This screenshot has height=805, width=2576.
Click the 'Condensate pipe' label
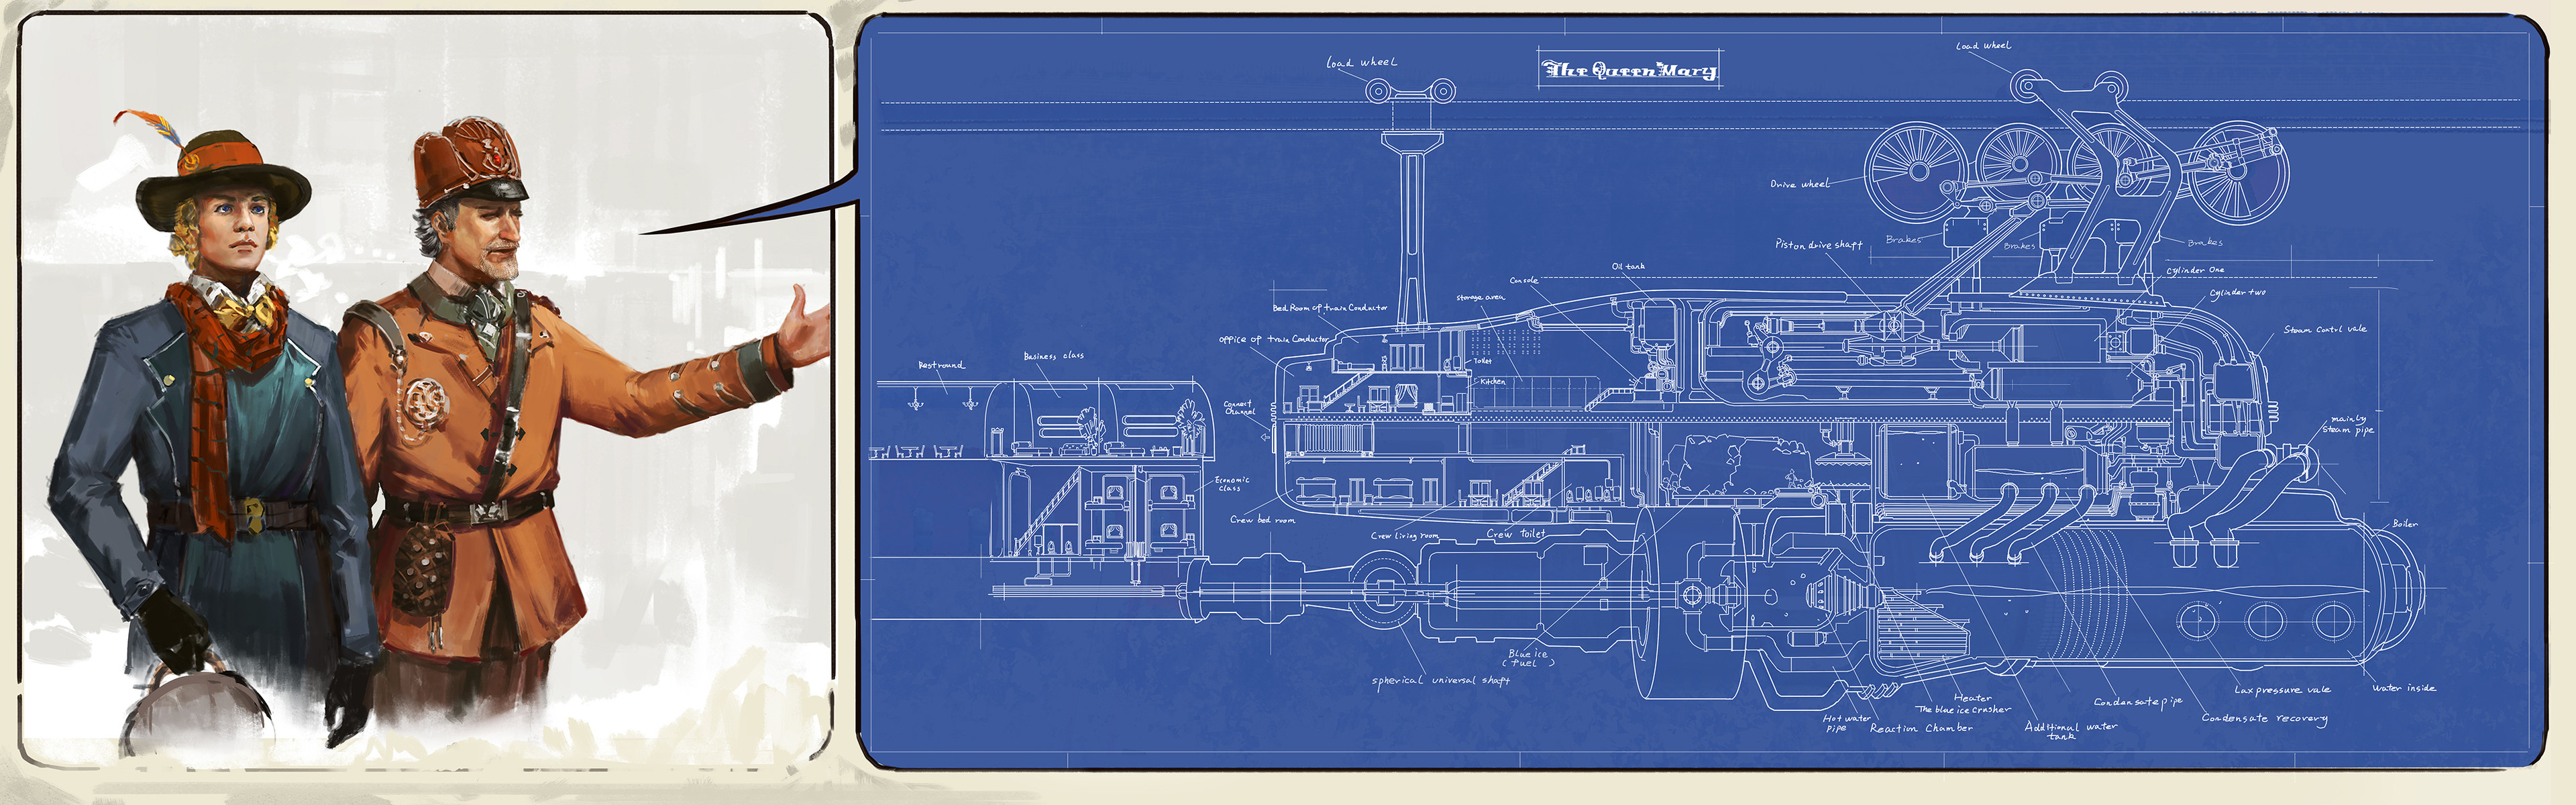(x=2138, y=702)
